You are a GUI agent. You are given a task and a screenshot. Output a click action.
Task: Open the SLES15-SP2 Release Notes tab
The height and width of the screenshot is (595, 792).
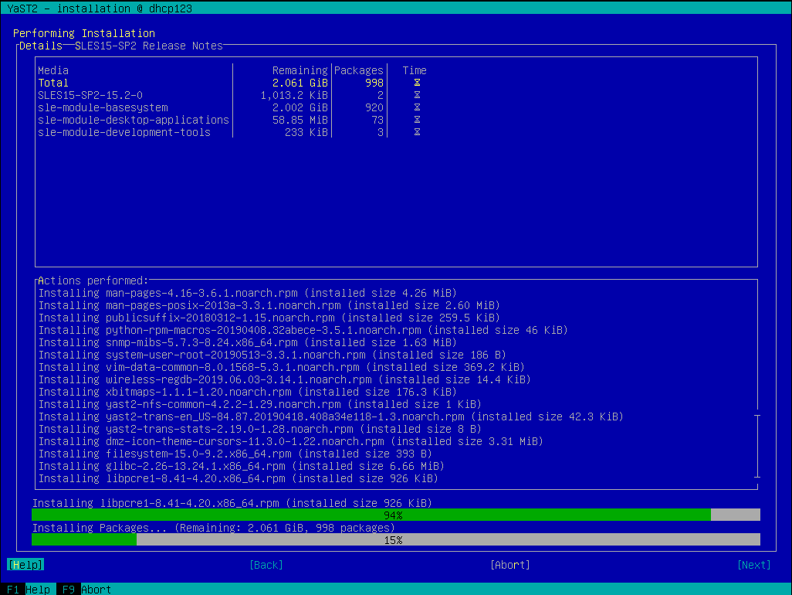pyautogui.click(x=148, y=46)
